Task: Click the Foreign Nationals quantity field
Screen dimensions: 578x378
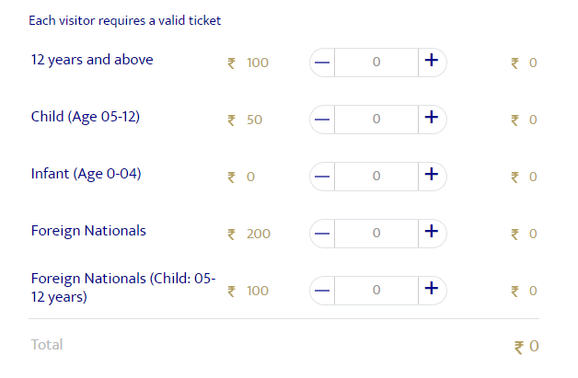Action: tap(376, 233)
